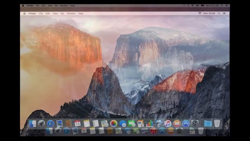Open App Store in the brighter upper dock
The width and height of the screenshot is (250, 141).
coord(186,124)
